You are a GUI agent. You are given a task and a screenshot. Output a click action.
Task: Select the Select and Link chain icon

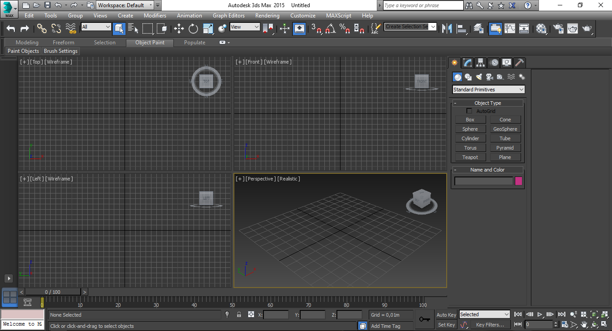(42, 29)
